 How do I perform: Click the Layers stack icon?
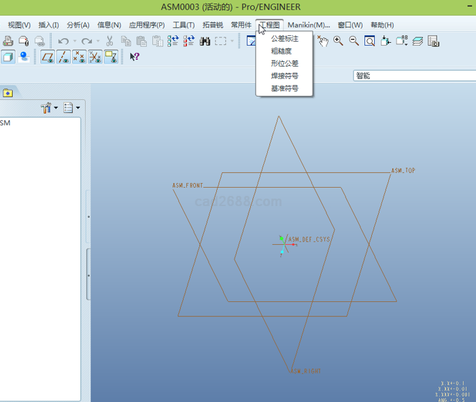point(417,41)
